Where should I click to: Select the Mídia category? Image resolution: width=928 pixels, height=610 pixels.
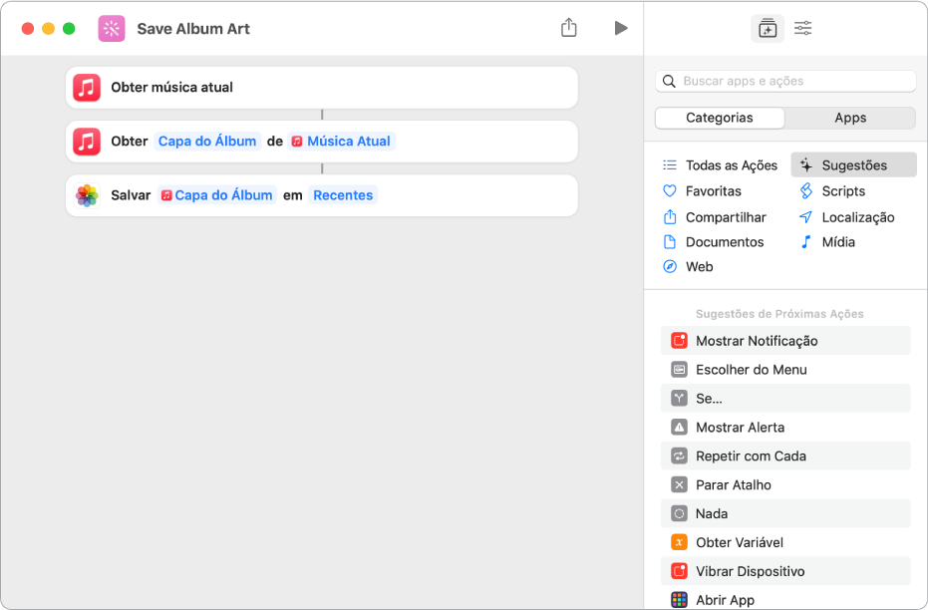click(838, 242)
